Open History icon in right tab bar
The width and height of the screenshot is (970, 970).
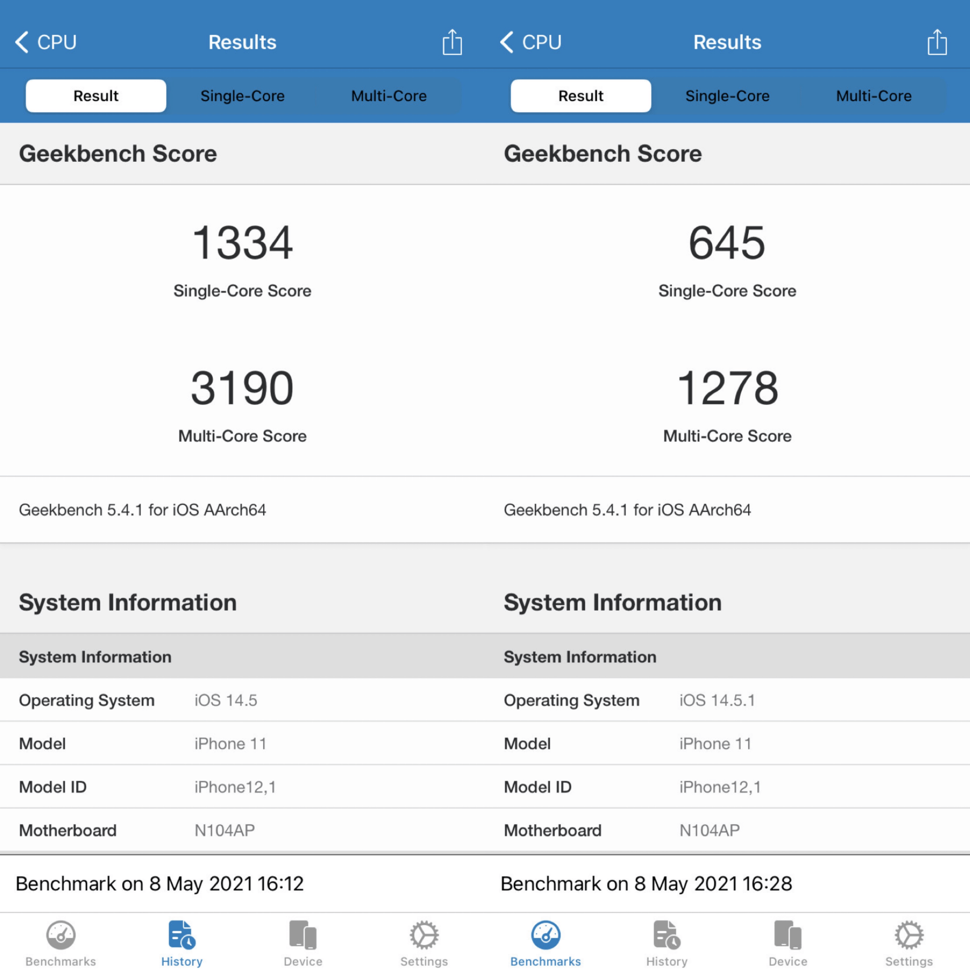point(667,935)
